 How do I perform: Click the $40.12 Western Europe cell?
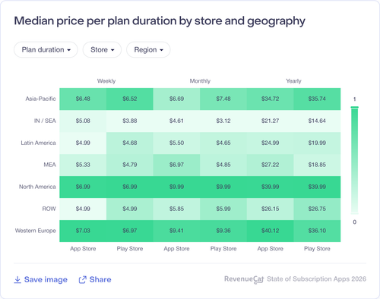271,231
